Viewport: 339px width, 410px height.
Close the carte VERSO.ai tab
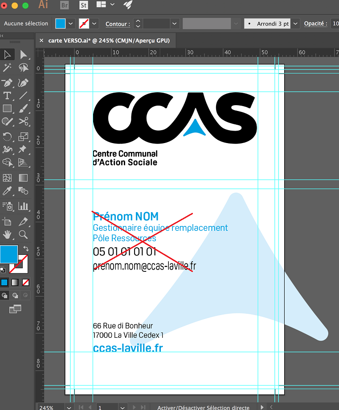41,40
